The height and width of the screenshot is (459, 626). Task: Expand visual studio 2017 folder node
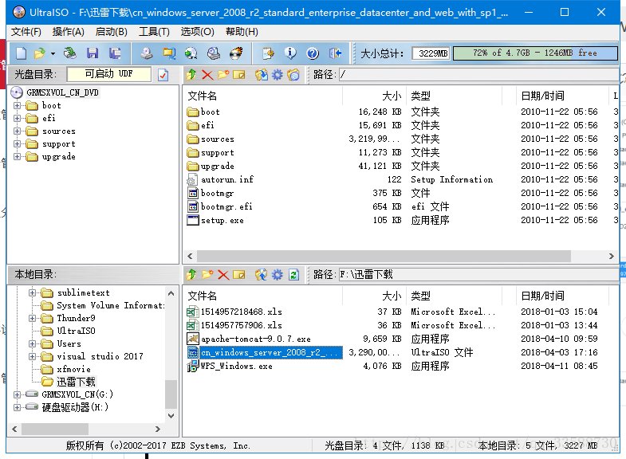tap(32, 356)
